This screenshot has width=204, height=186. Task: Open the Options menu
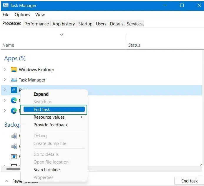[x=22, y=14]
